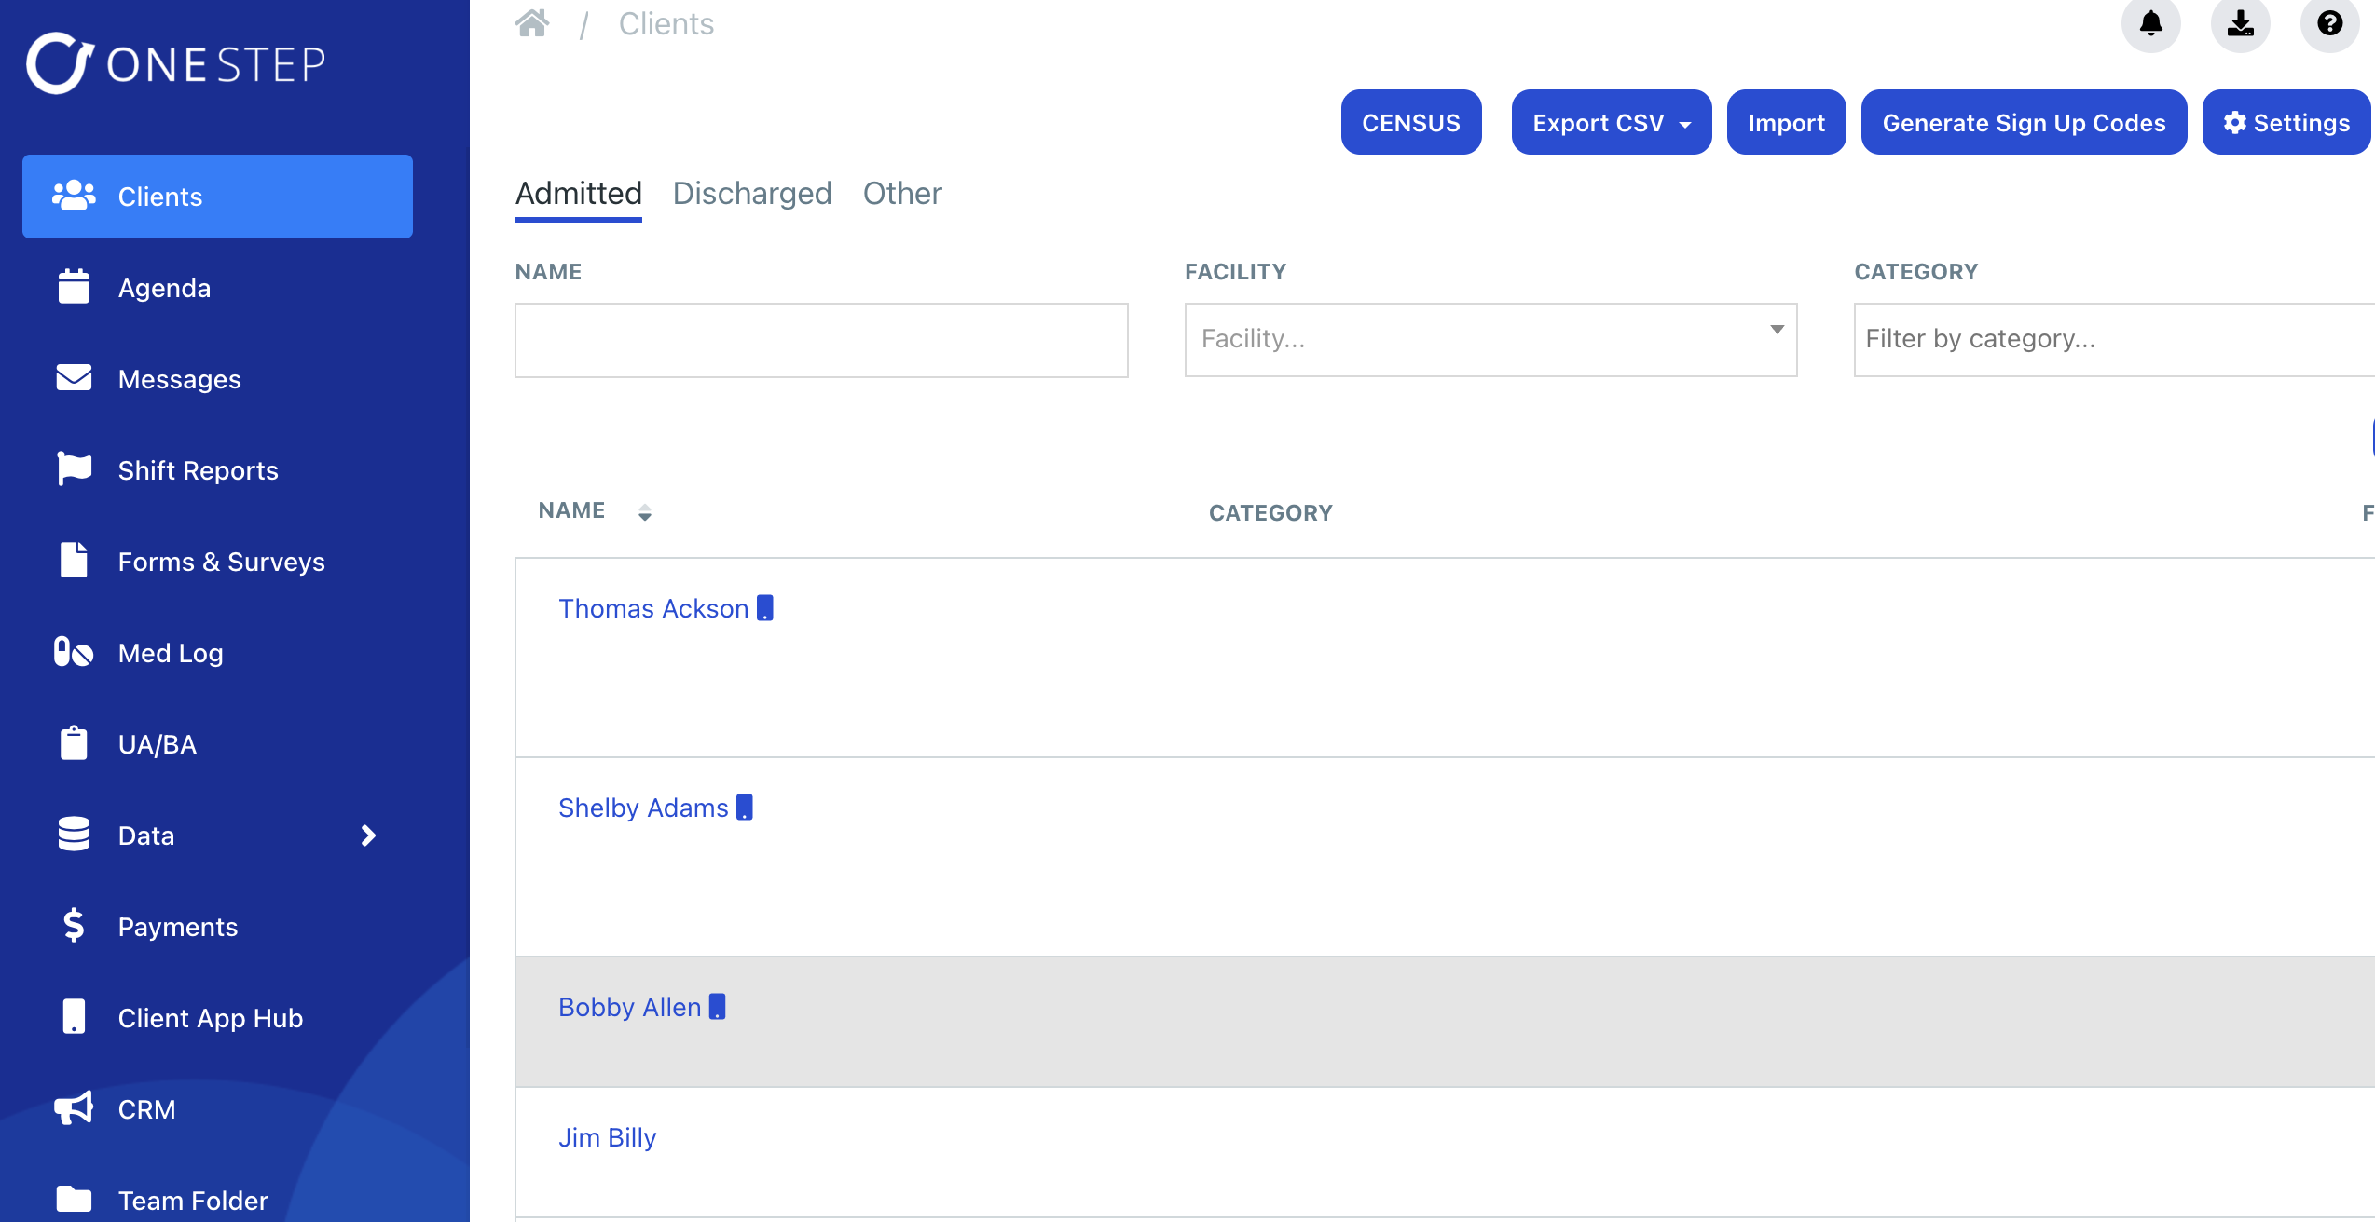Open the Facility dropdown filter
Viewport: 2375px width, 1222px height.
tap(1490, 339)
